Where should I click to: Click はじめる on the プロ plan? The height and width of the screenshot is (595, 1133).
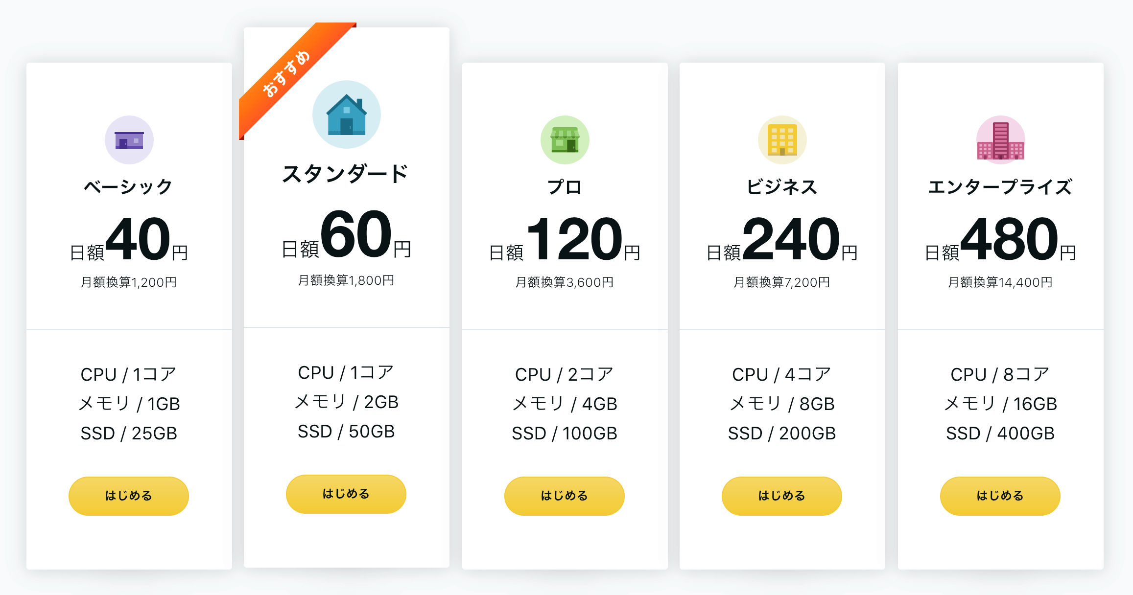[564, 495]
